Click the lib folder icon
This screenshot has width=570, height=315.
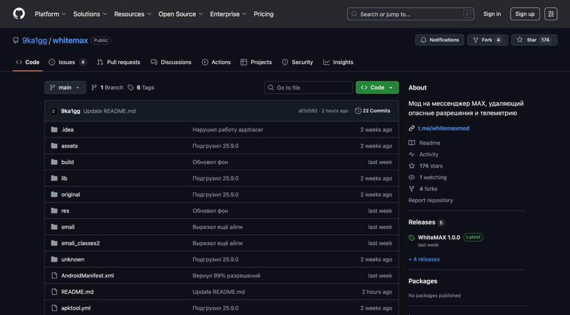54,178
